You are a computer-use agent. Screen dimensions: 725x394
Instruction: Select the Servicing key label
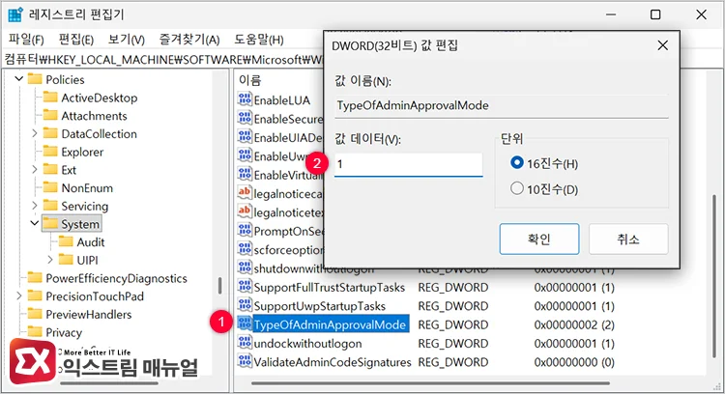tap(85, 206)
